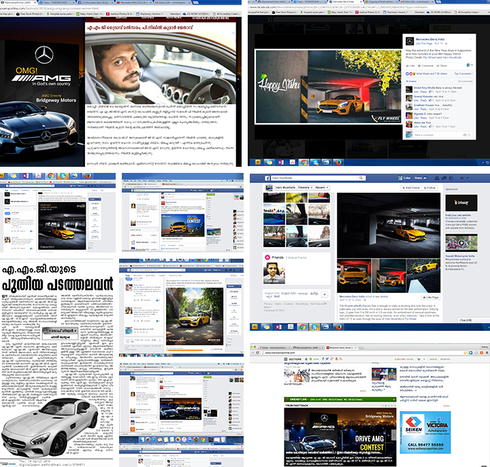Open mutual friend photo under Friends

click(x=274, y=272)
